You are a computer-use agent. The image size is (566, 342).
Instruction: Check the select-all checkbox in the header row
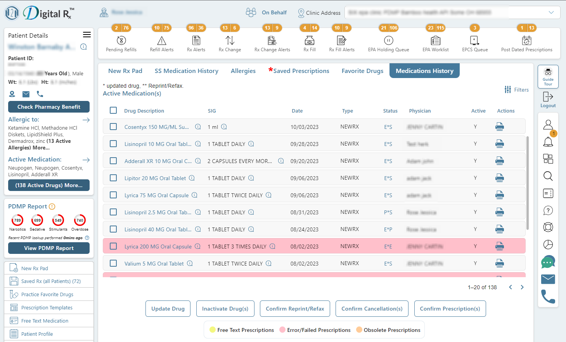point(113,110)
